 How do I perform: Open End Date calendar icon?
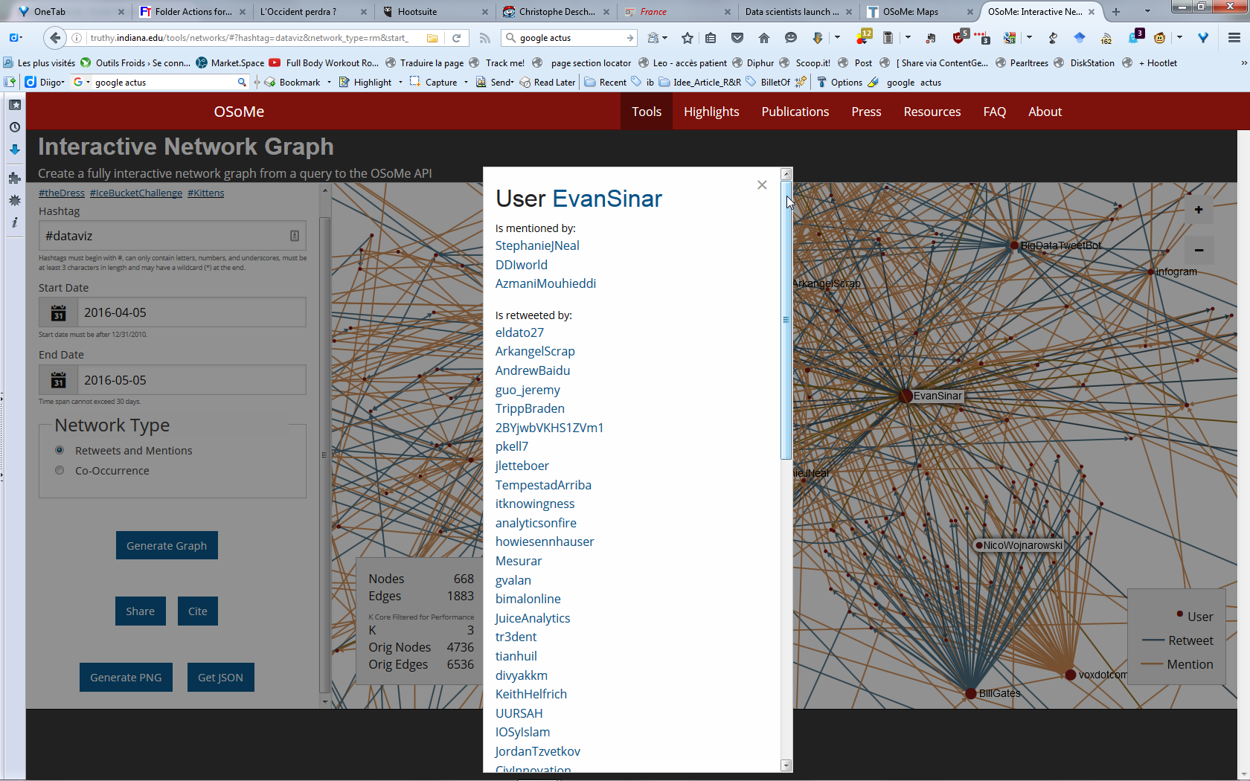click(x=58, y=380)
